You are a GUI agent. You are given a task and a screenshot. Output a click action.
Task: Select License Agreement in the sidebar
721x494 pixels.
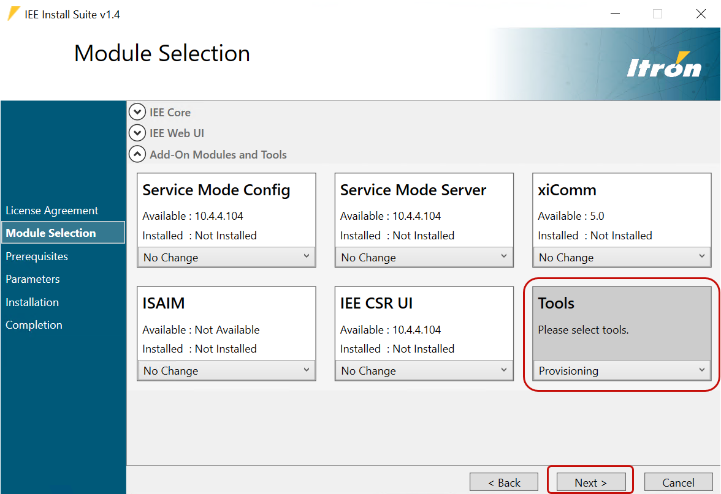pyautogui.click(x=51, y=210)
